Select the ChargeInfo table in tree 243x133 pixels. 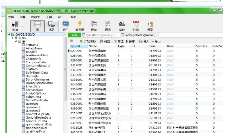33,59
